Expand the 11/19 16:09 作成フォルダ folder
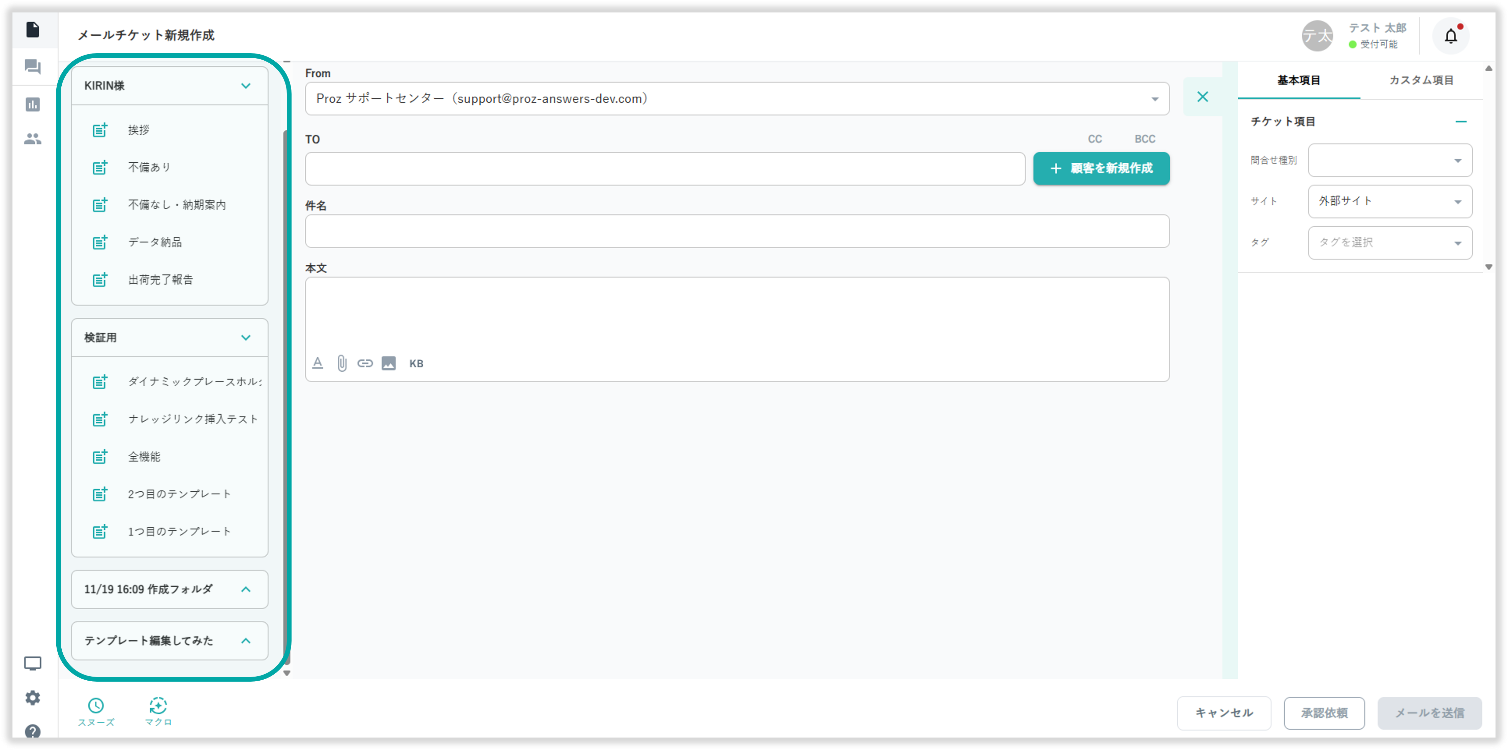Screen dimensions: 1508x750 coord(246,589)
